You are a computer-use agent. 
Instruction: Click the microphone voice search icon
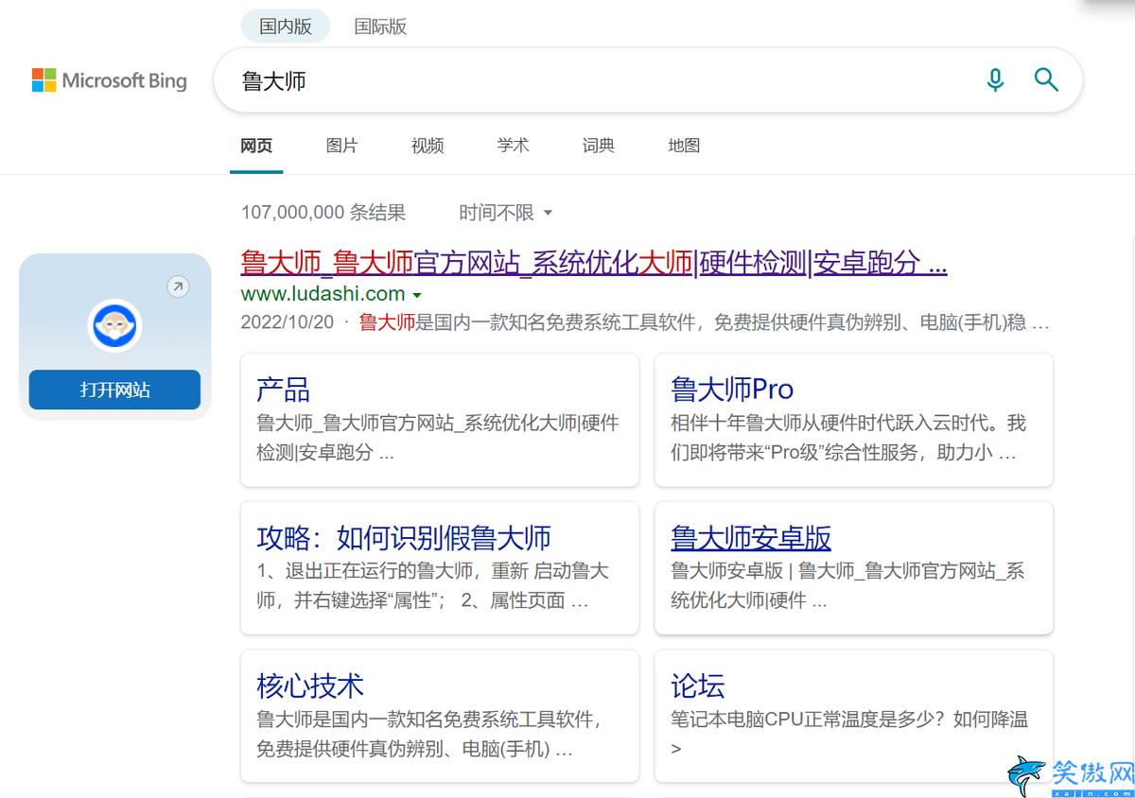(995, 80)
